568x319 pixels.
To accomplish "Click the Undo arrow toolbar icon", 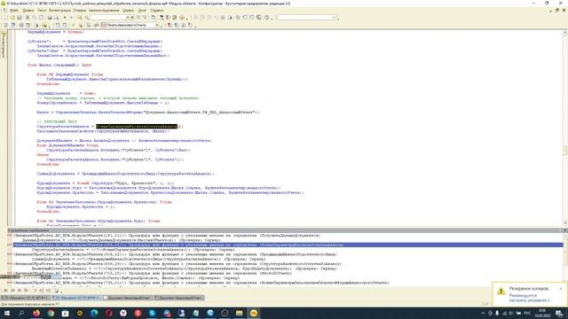I will click(x=65, y=18).
